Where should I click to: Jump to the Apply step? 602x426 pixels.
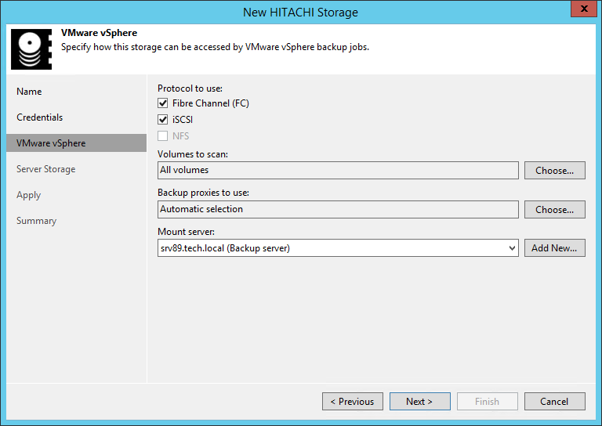point(28,195)
